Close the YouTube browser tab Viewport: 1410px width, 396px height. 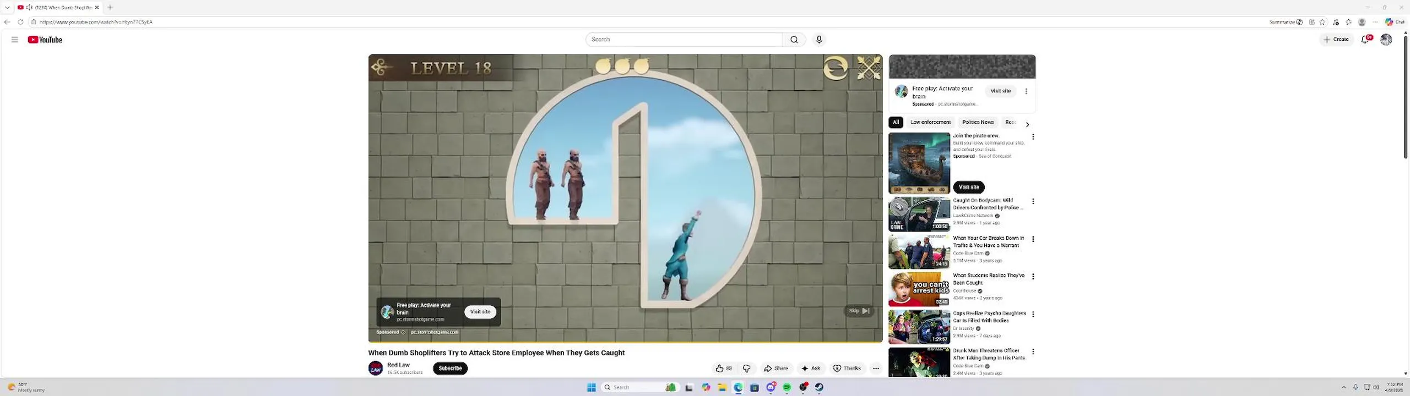(x=97, y=7)
